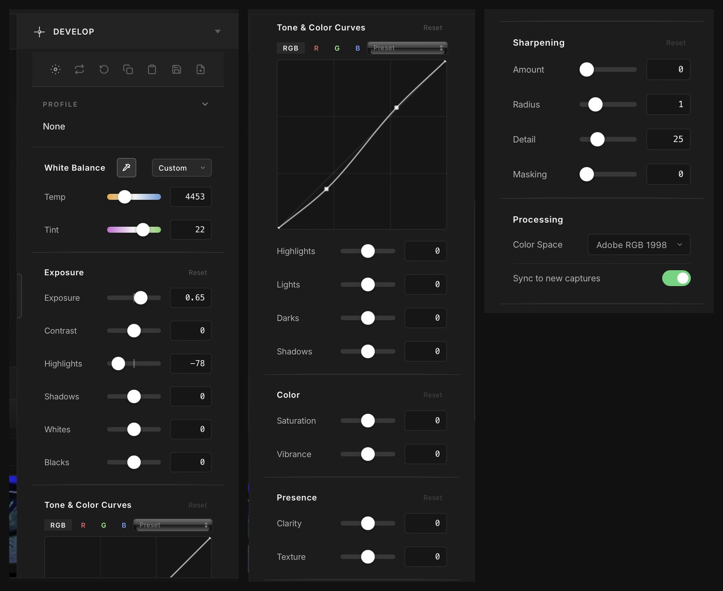Click the curve Shadows slider handle
723x591 pixels.
(x=368, y=352)
